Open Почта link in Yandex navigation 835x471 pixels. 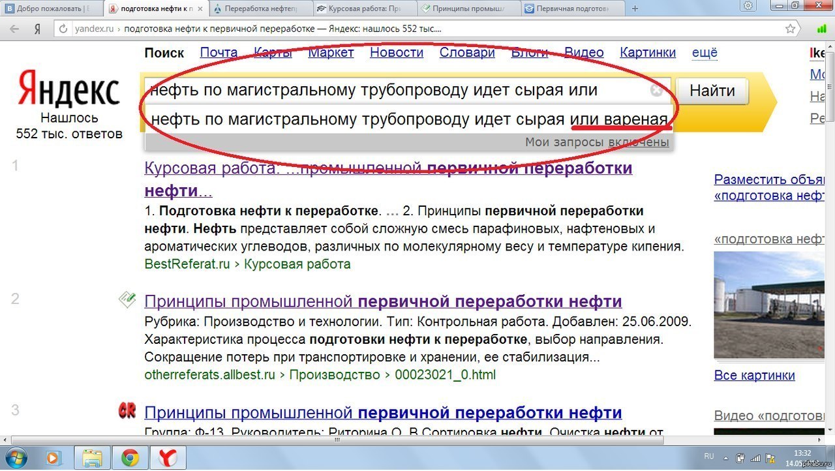pyautogui.click(x=219, y=53)
